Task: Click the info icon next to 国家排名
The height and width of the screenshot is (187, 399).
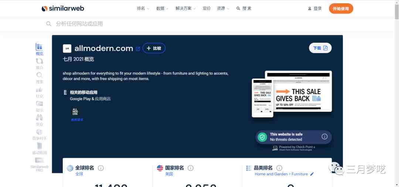Action: (x=191, y=168)
